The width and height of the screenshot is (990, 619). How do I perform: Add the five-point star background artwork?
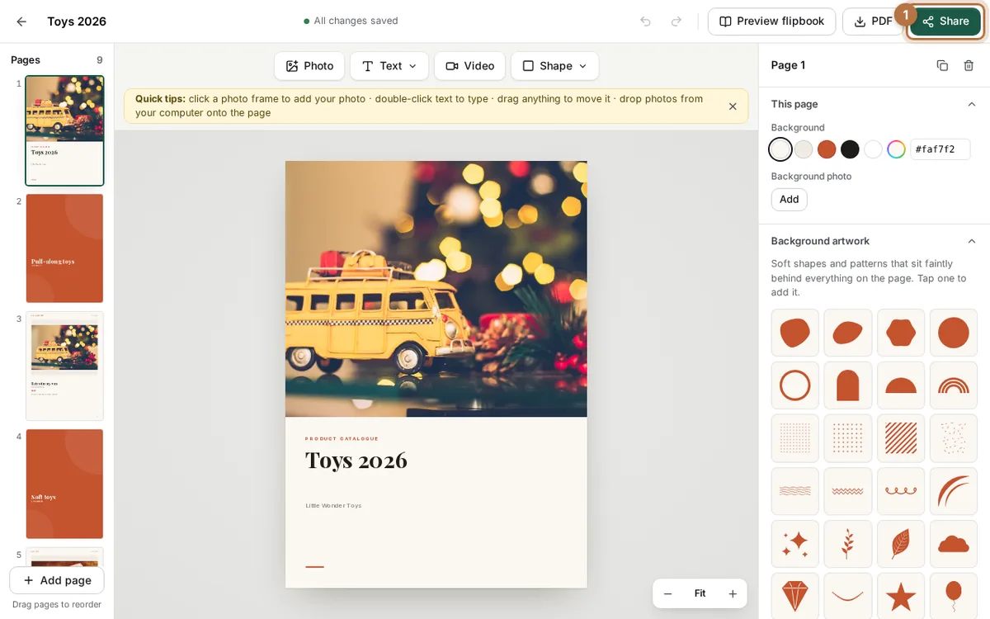pos(901,596)
